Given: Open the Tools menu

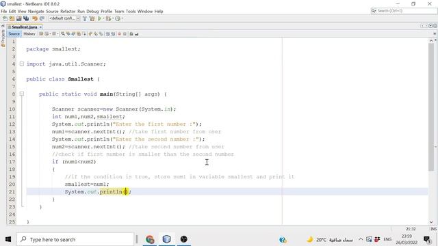Looking at the screenshot, I should (131, 11).
